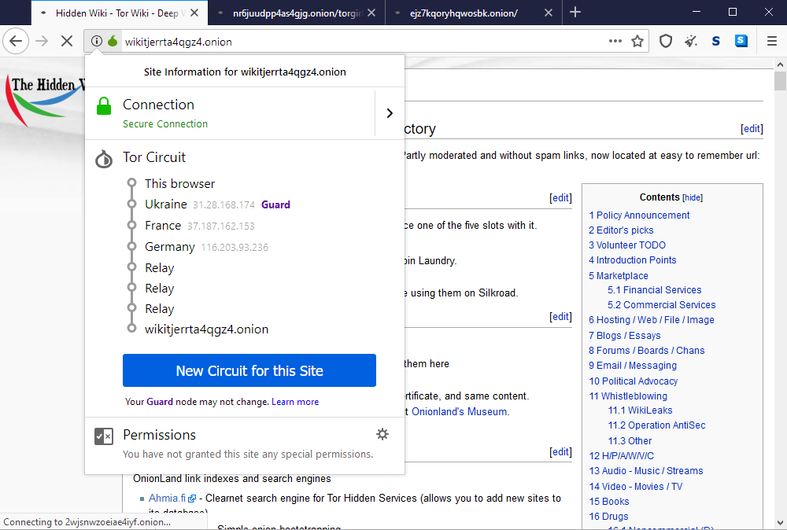The width and height of the screenshot is (787, 530).
Task: Click the Hidden Wiki logo
Action: (45, 101)
